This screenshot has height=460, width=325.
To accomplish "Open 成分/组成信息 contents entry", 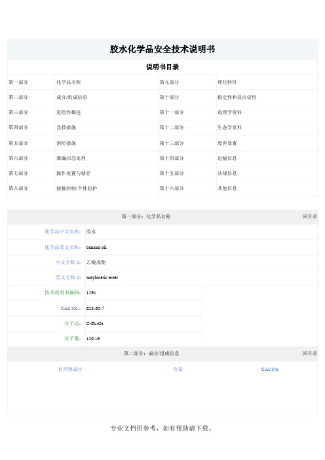I will point(72,97).
